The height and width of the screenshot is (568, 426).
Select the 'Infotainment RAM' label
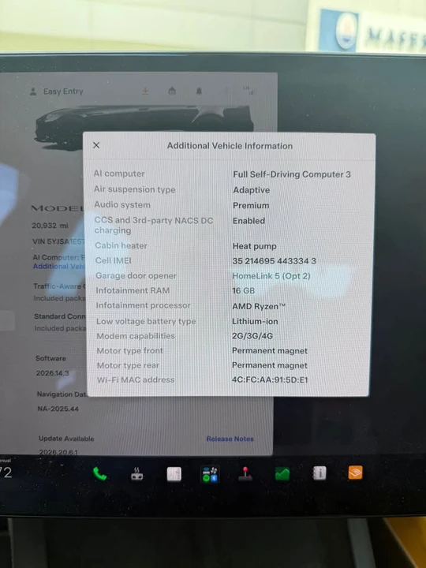(x=133, y=290)
